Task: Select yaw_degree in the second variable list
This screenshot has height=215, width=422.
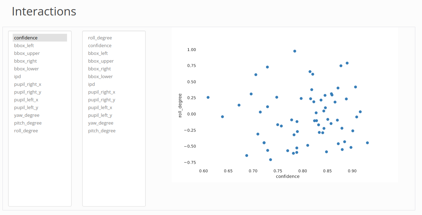Action: tap(101, 123)
